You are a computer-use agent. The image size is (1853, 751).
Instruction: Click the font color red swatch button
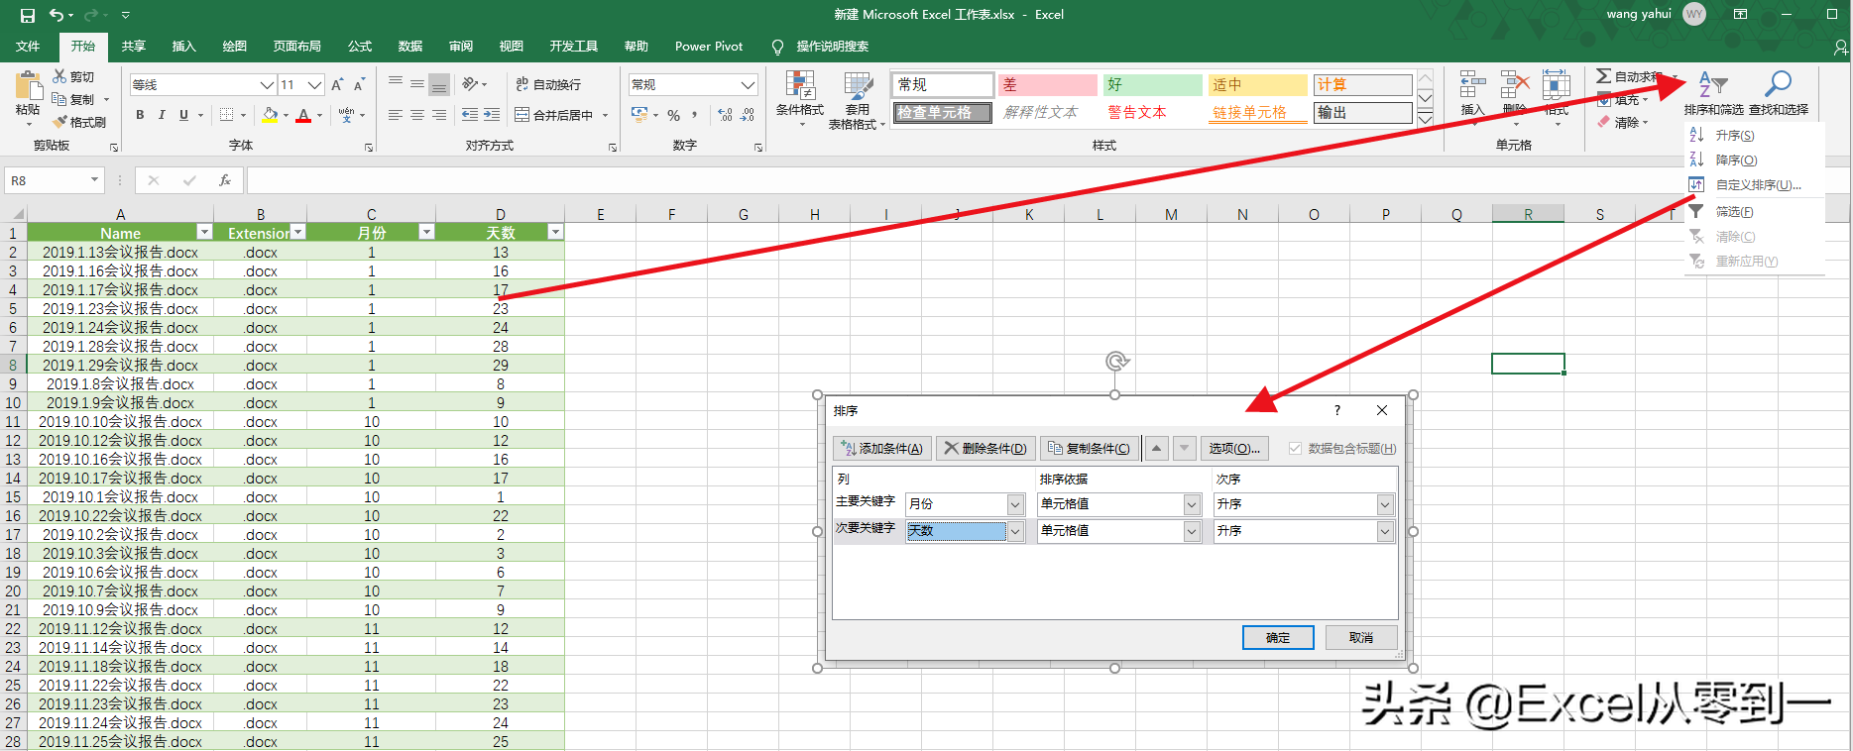click(303, 115)
